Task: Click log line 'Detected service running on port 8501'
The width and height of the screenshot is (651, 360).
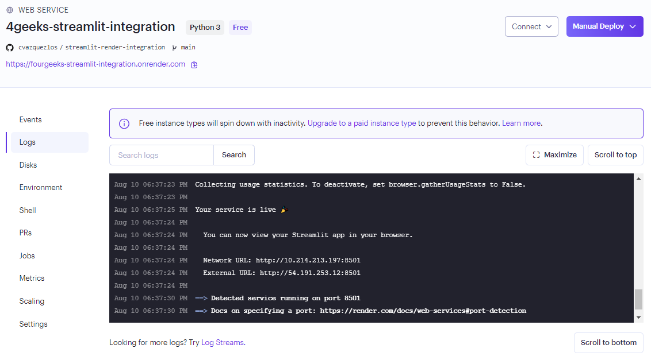Action: 278,298
